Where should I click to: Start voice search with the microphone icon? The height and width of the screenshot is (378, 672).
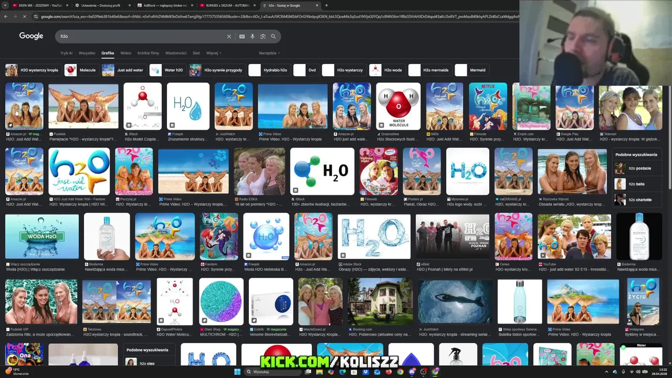[x=253, y=36]
